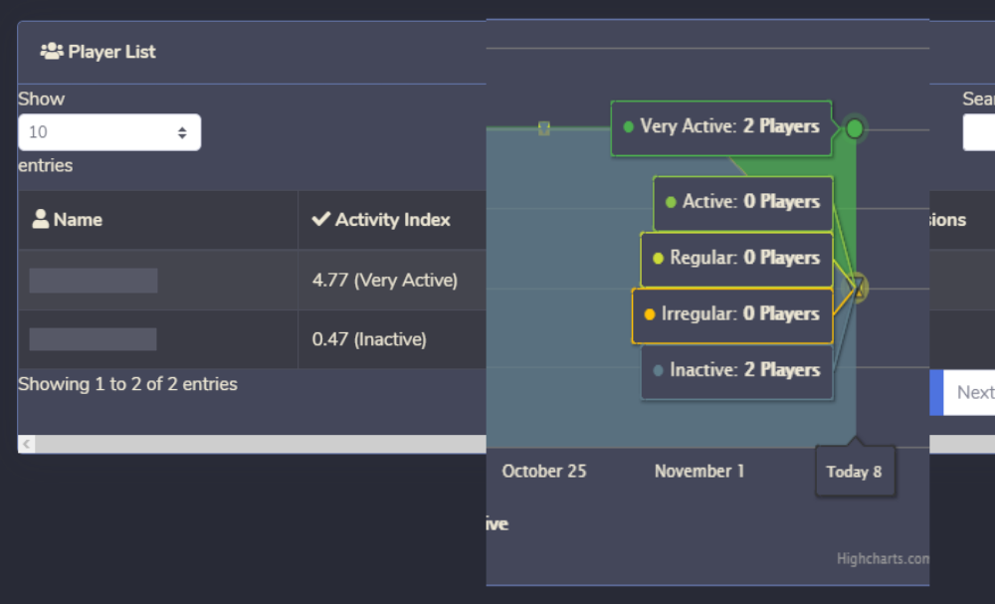Toggle the 'Regular: 0 Players' series
Screen dimensions: 995x604
(x=736, y=258)
